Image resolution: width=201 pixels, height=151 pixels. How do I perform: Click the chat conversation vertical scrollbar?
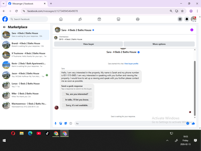[x=195, y=88]
